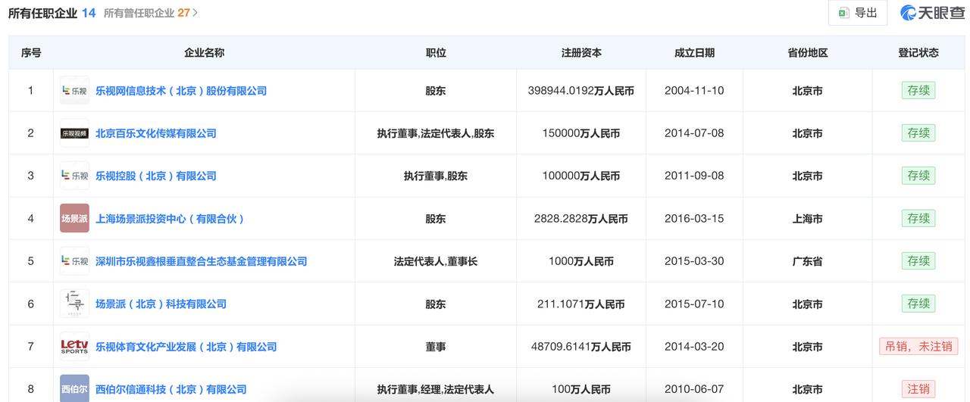Click the 序号 column header

(31, 53)
